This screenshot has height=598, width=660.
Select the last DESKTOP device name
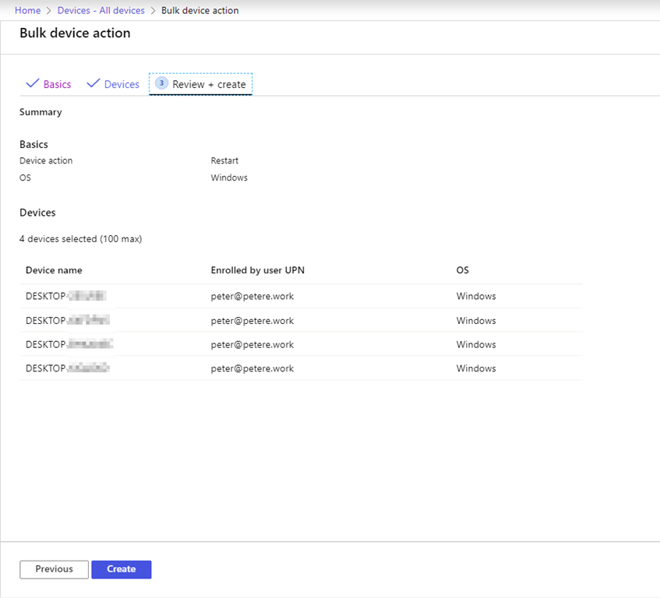[x=67, y=369]
